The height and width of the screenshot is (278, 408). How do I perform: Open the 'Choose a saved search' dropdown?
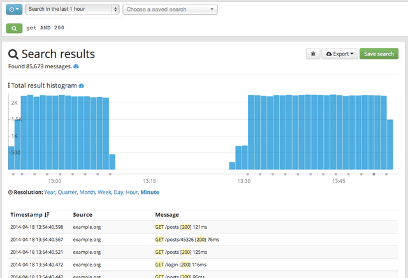[170, 10]
